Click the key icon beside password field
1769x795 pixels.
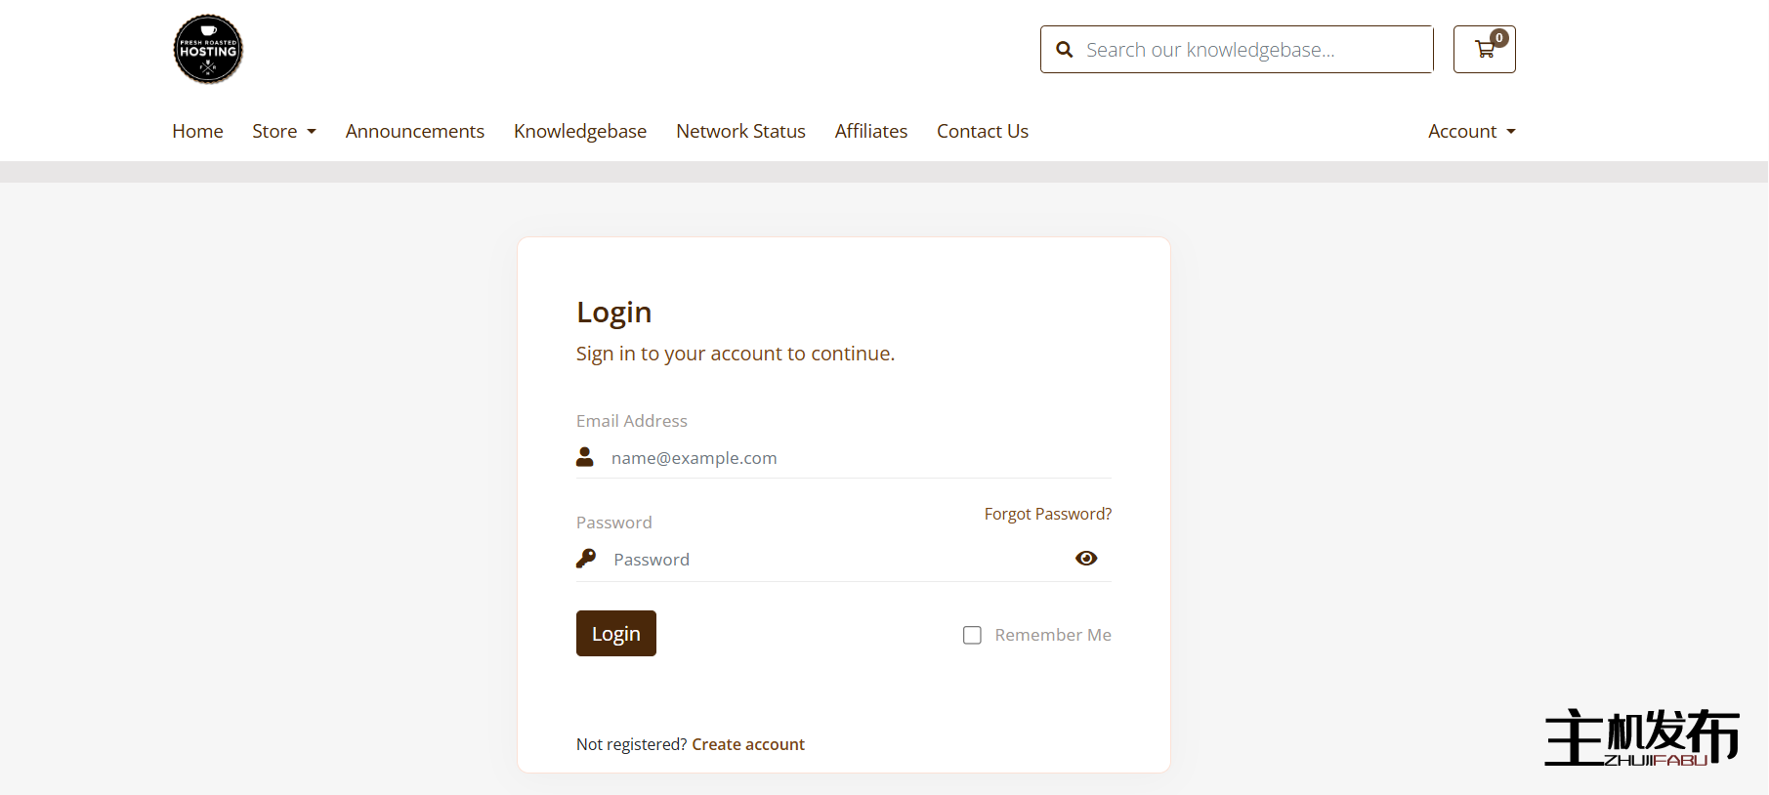tap(586, 559)
